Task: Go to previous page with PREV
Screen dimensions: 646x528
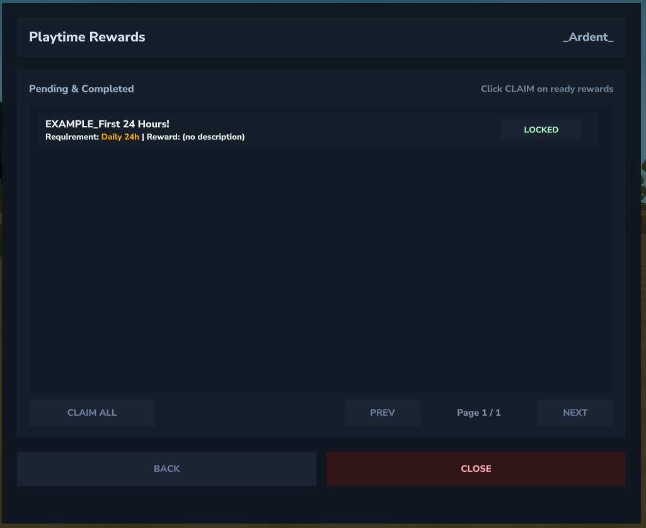Action: [x=382, y=413]
